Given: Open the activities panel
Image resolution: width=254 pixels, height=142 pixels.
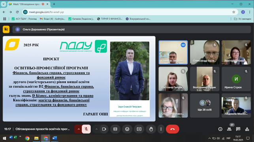Looking at the screenshot, I should click(247, 129).
